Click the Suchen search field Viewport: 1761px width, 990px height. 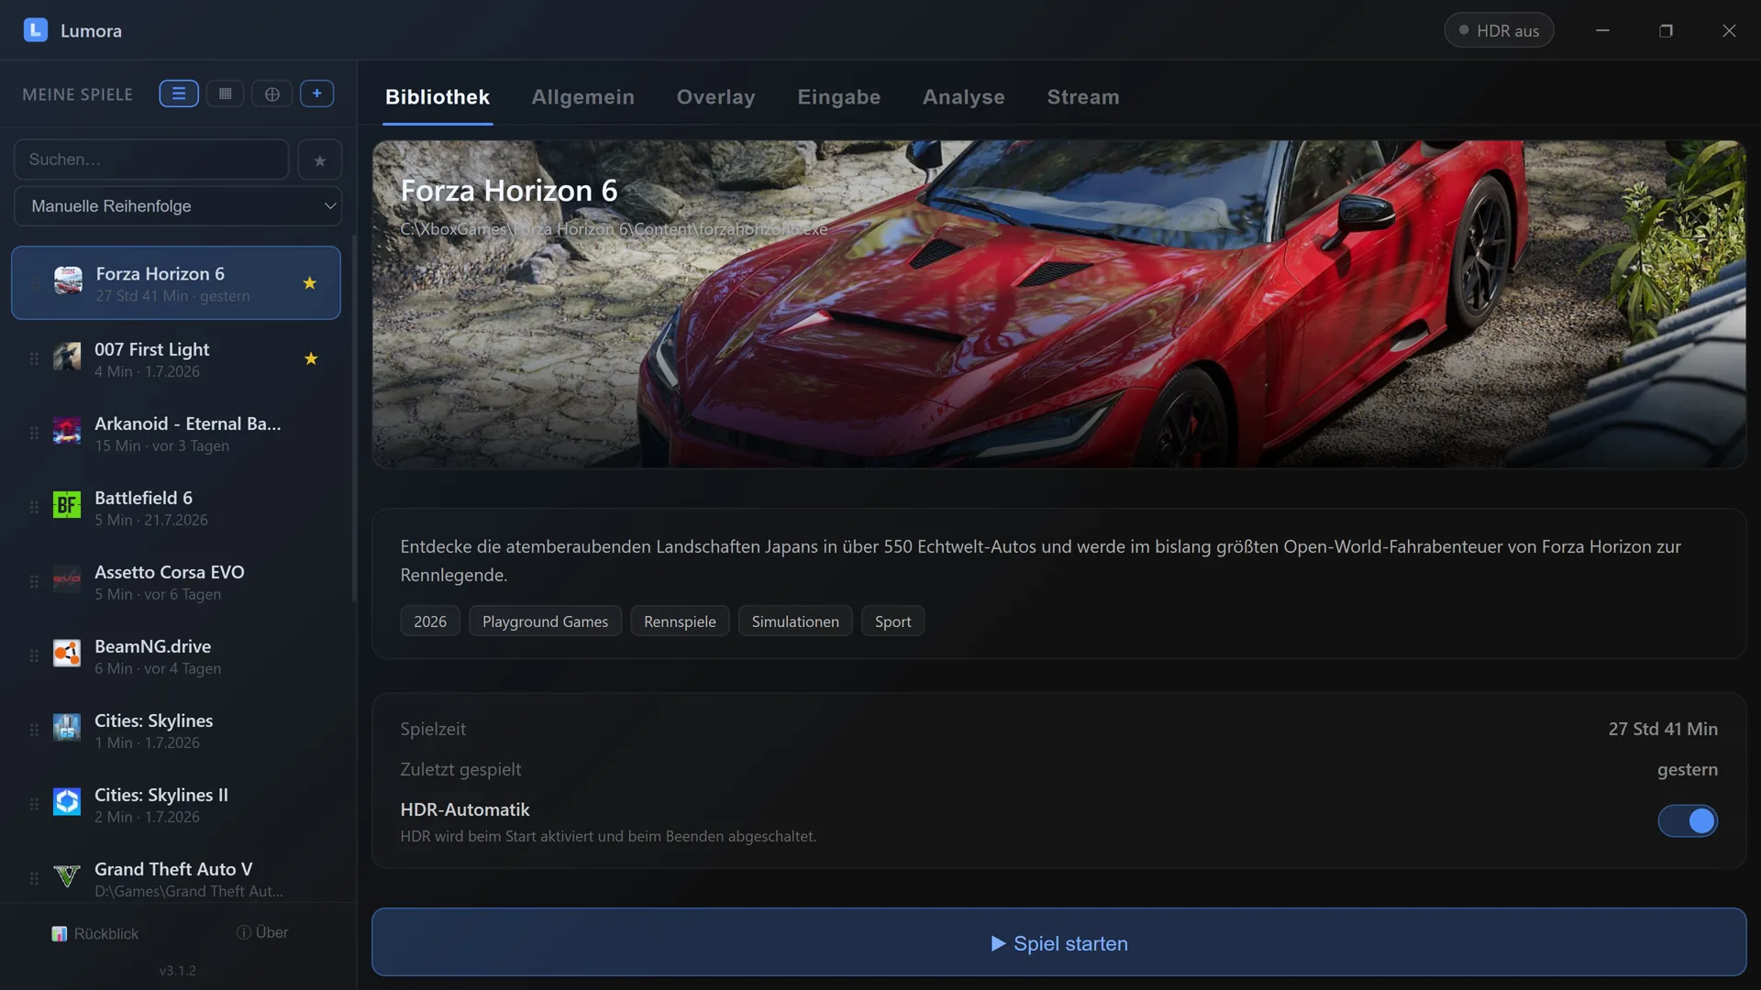click(151, 159)
